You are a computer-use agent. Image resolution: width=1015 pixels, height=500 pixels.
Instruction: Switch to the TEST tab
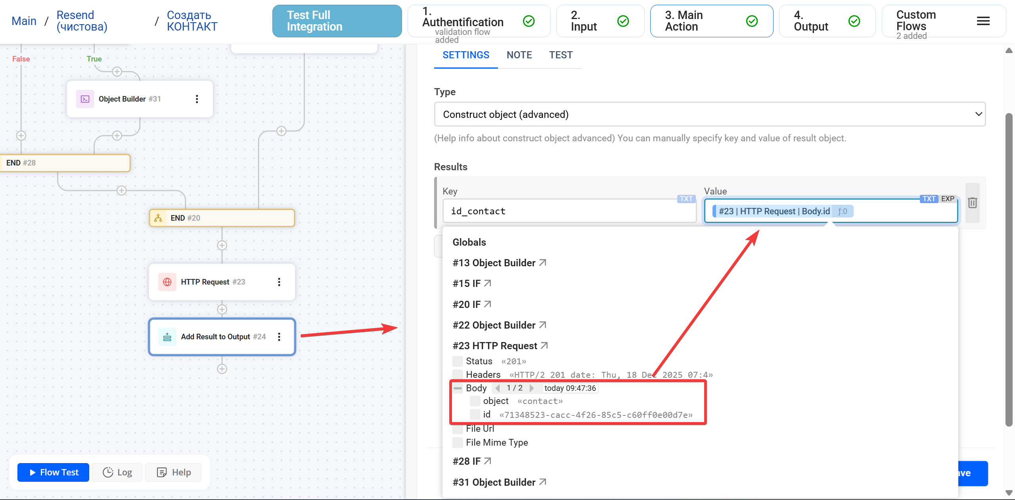[x=561, y=55]
